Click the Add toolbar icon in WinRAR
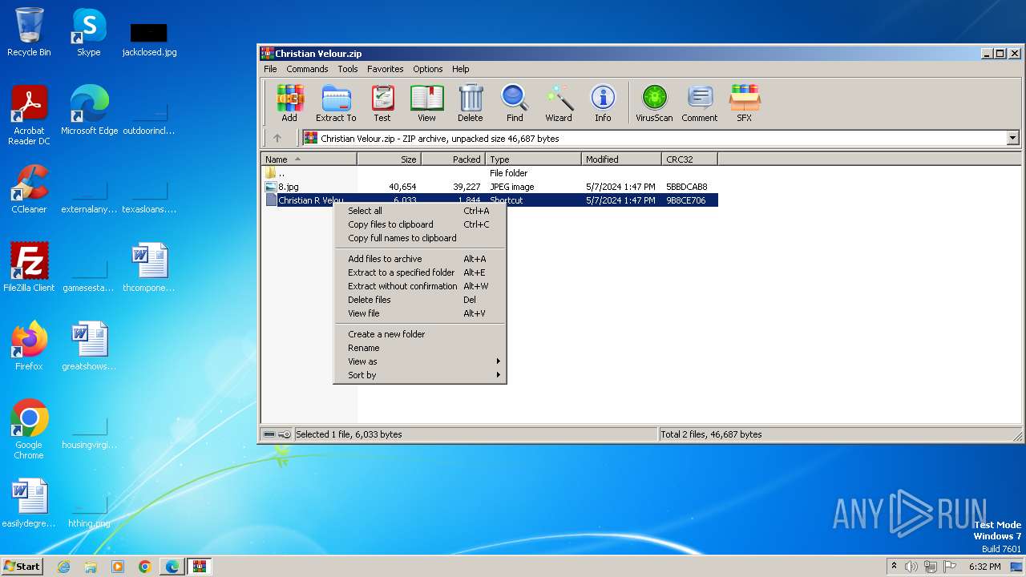Image resolution: width=1026 pixels, height=577 pixels. point(289,103)
